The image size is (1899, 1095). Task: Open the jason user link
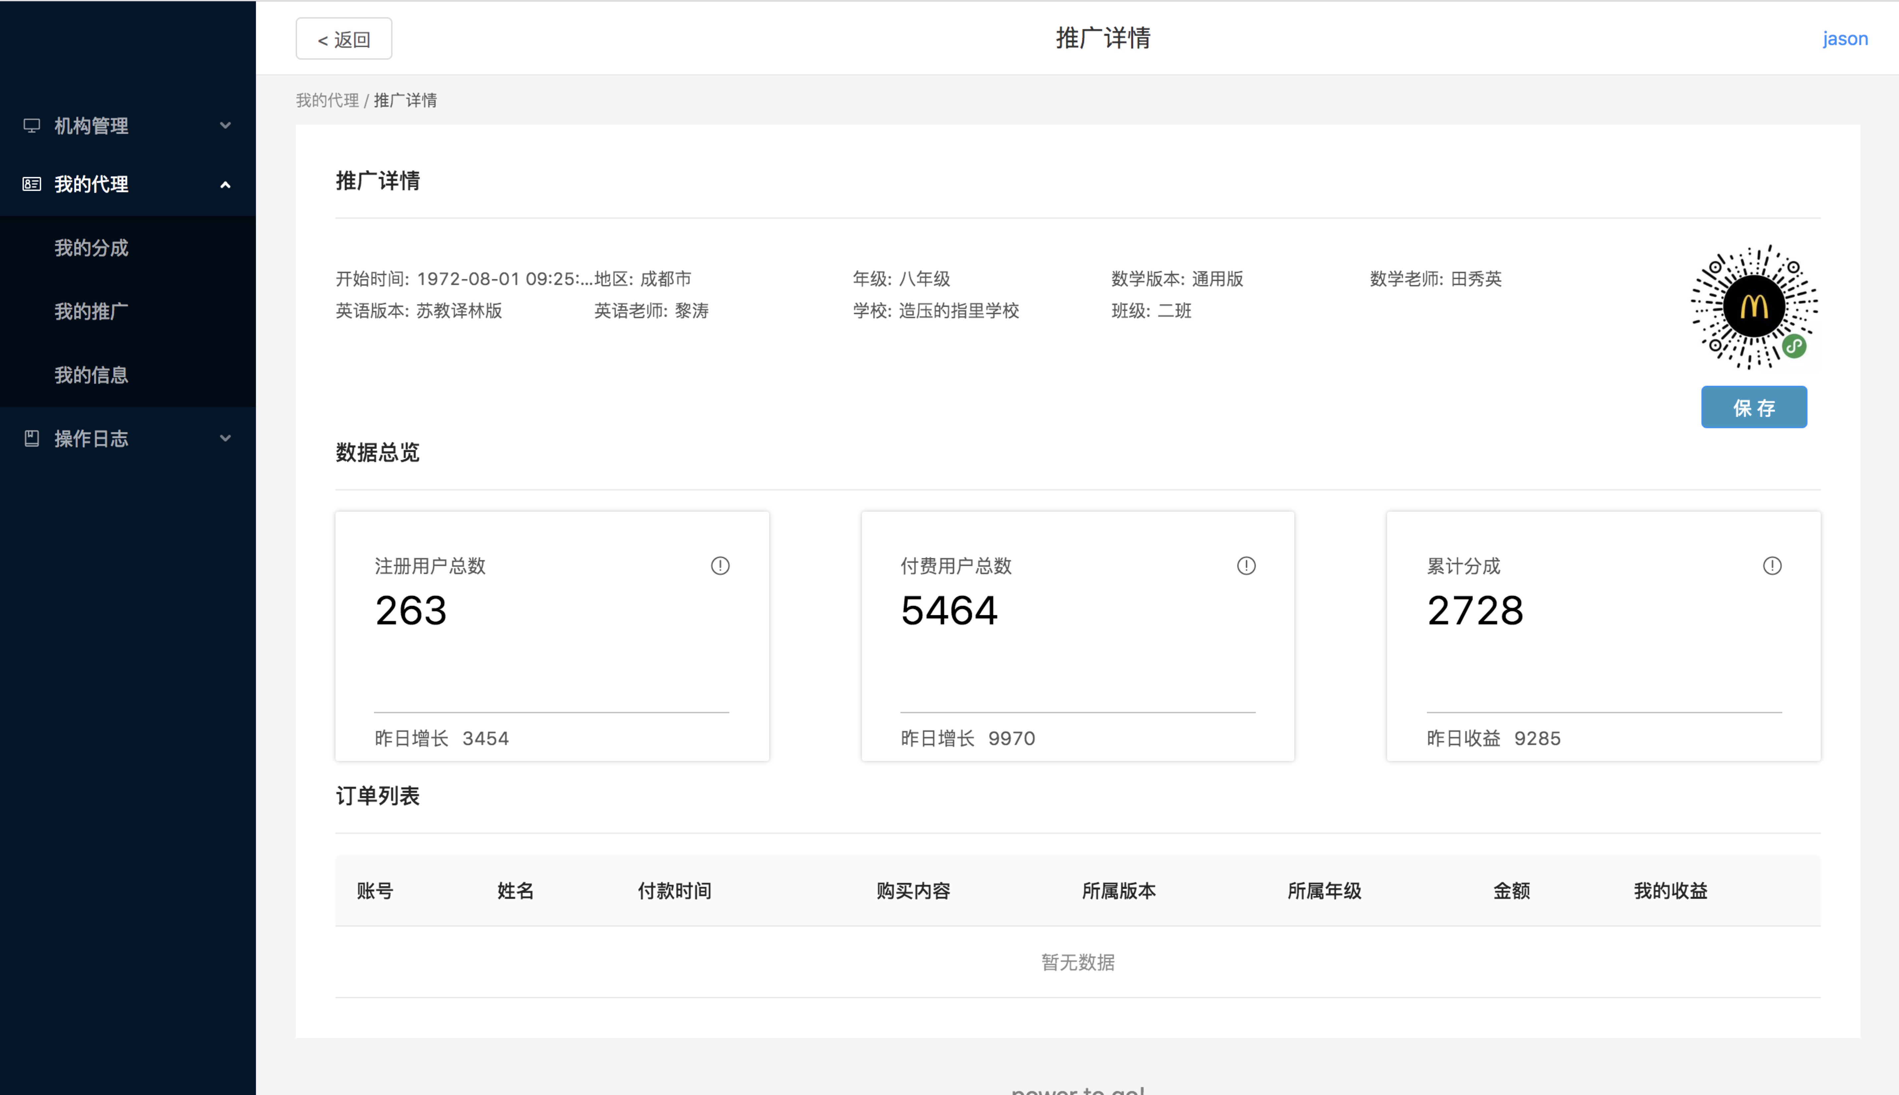click(x=1845, y=39)
